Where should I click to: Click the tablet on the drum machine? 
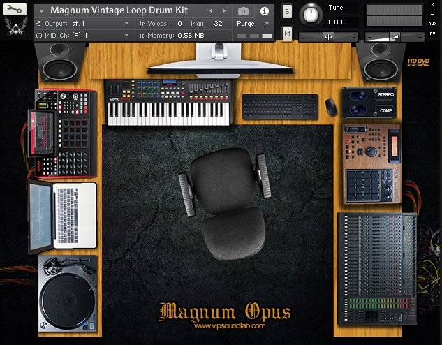click(41, 133)
